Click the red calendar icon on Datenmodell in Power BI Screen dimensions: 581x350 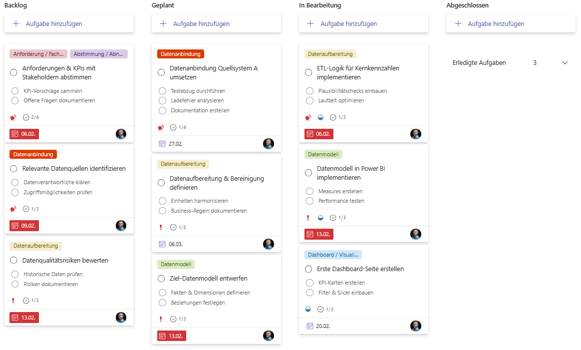click(310, 234)
